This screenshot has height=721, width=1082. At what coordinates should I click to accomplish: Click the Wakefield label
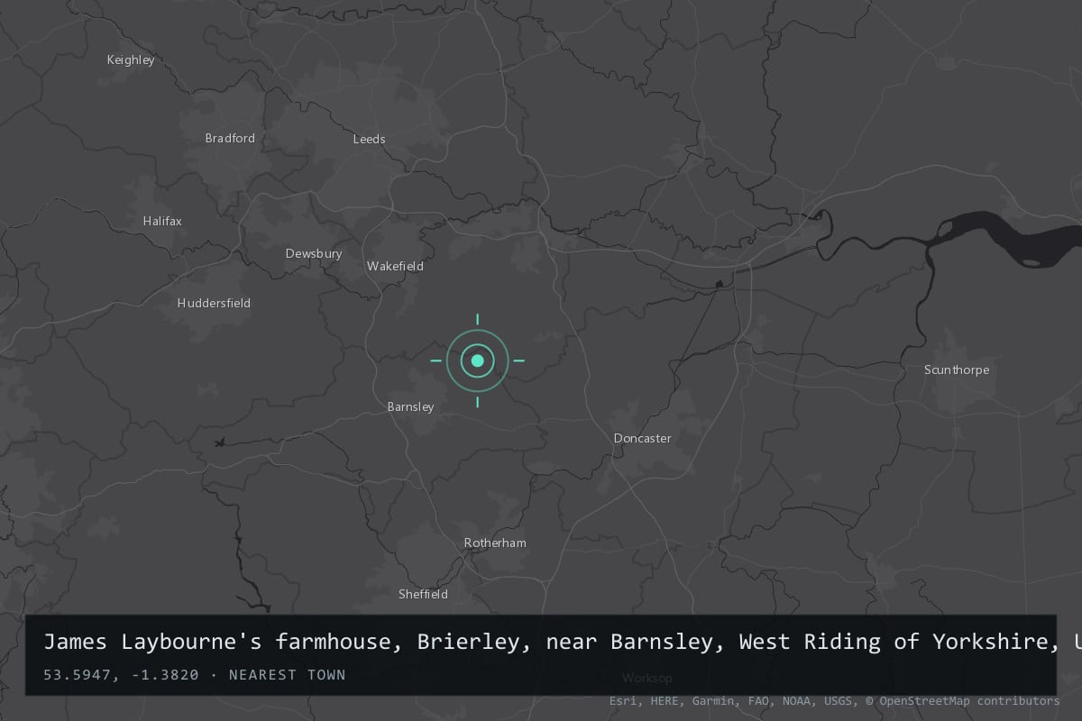pos(395,267)
